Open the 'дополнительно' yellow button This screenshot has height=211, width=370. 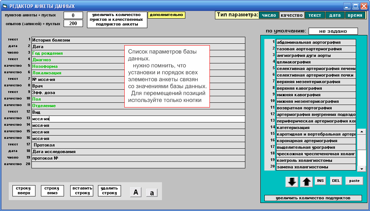point(166,15)
